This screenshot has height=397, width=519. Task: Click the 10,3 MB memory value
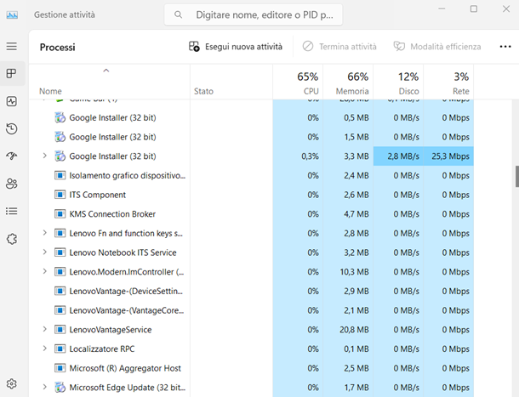coord(354,272)
